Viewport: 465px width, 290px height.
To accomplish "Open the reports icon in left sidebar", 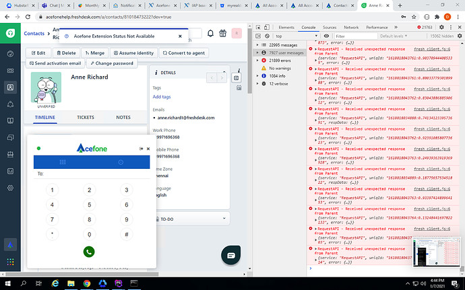I will tap(10, 171).
